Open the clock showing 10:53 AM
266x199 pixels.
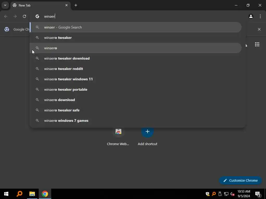coord(244,194)
